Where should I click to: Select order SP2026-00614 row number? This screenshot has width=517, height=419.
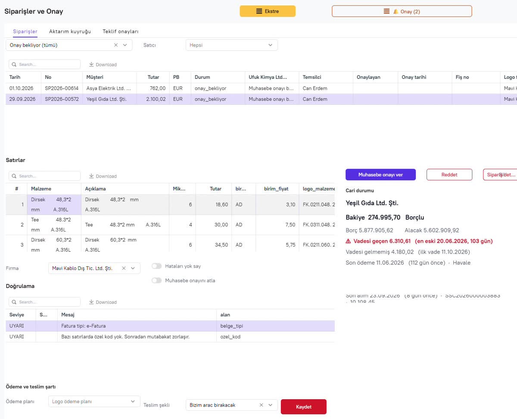pyautogui.click(x=62, y=88)
